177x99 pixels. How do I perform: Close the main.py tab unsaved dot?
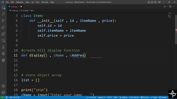pyautogui.click(x=21, y=7)
